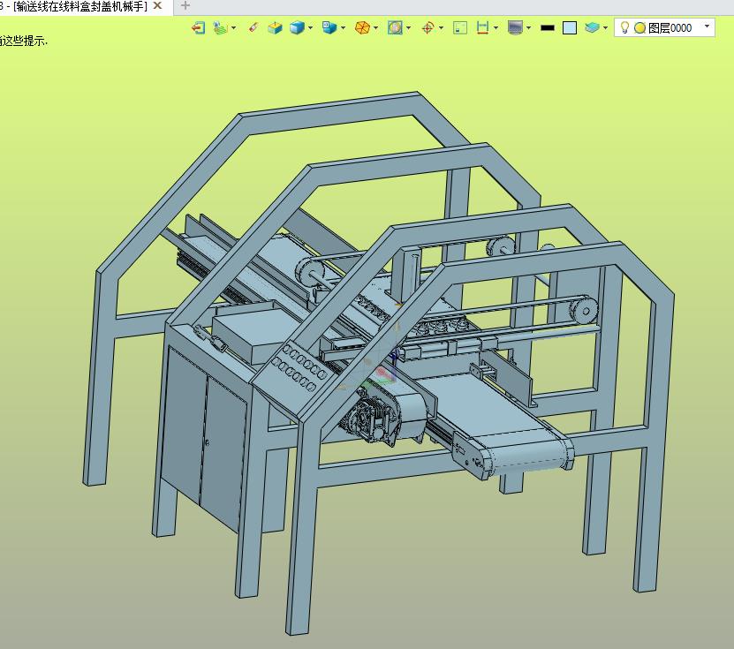Image resolution: width=734 pixels, height=649 pixels.
Task: Expand dropdown next to blue shaded cube icon
Action: click(310, 28)
